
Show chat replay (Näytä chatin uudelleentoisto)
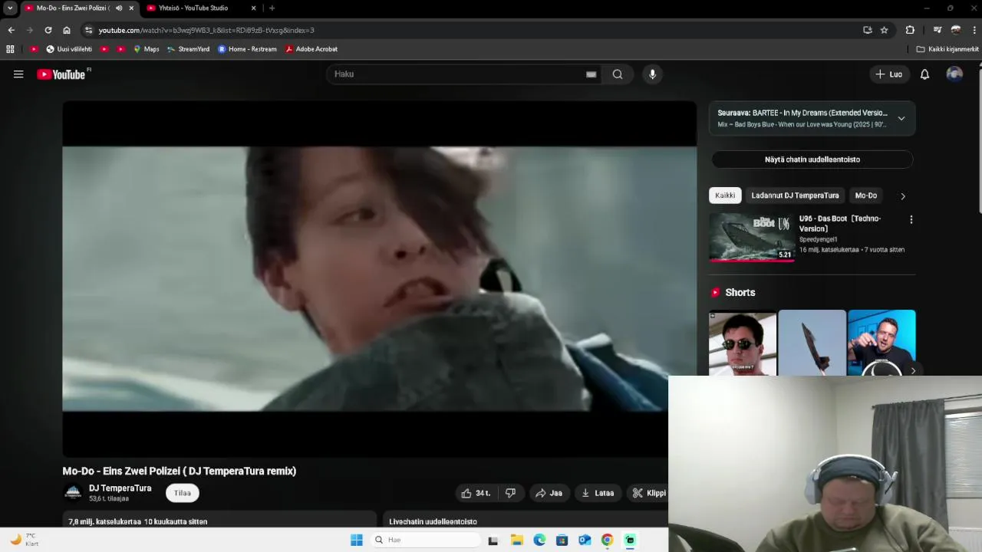pos(812,159)
